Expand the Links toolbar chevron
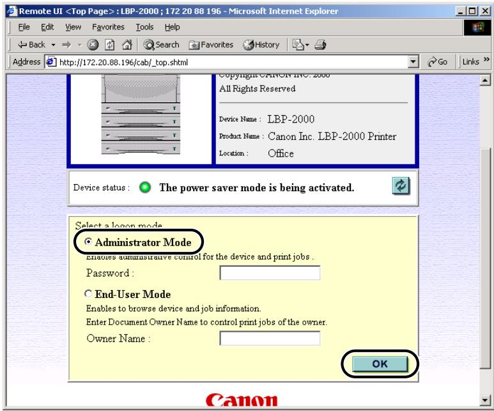 pyautogui.click(x=486, y=59)
